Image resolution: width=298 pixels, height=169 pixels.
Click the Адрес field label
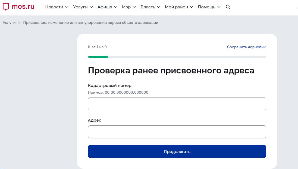[95, 120]
